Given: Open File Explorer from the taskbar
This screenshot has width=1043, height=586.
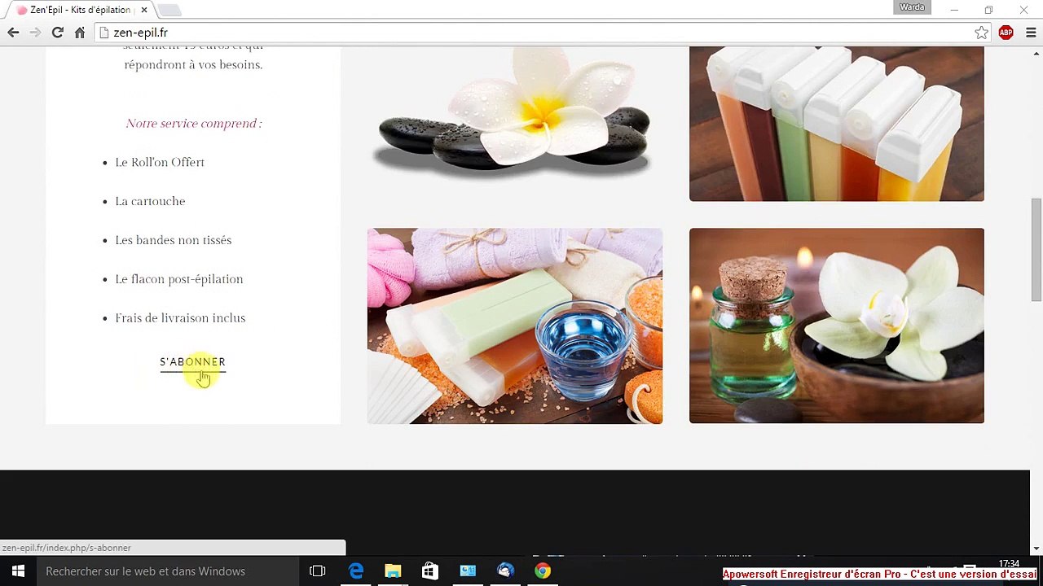Looking at the screenshot, I should click(x=393, y=571).
